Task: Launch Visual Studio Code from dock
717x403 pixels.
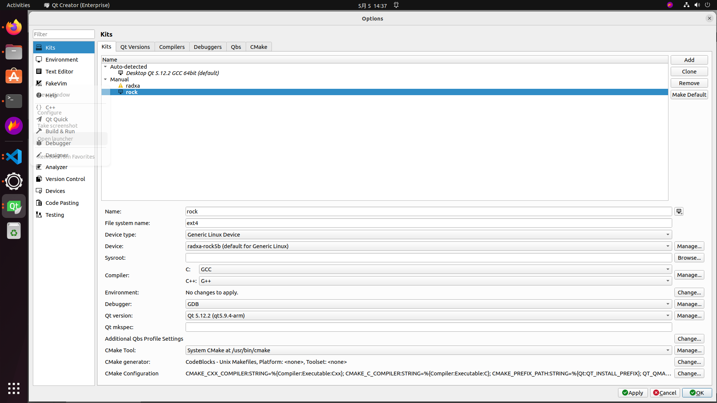Action: coord(14,157)
